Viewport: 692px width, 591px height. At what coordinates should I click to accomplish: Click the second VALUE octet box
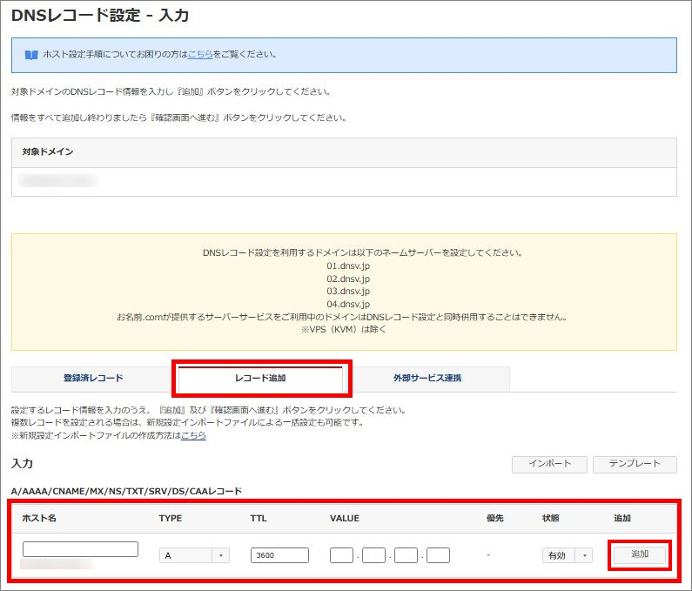[373, 555]
